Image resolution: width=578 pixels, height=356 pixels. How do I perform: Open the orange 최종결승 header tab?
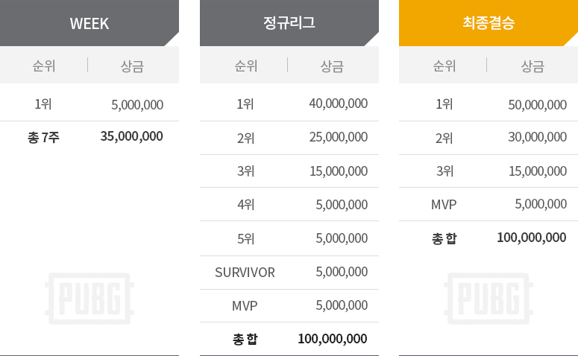pyautogui.click(x=489, y=23)
